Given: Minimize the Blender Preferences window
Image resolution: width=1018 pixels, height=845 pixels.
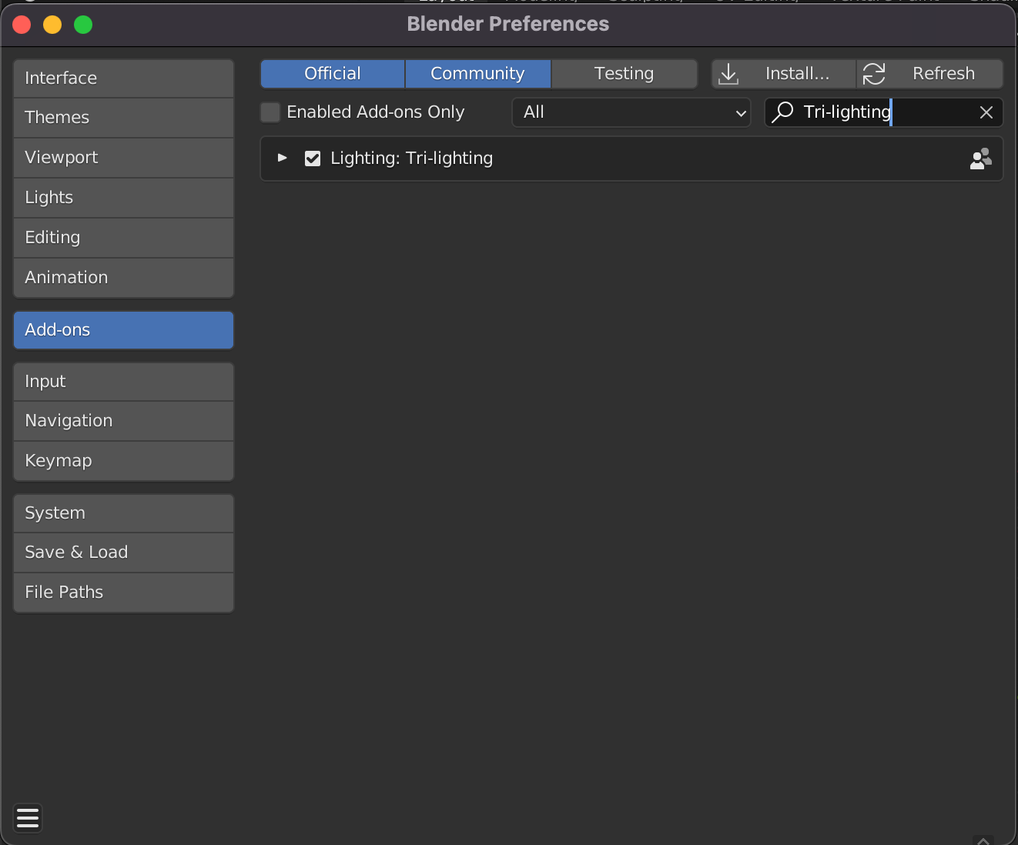Looking at the screenshot, I should click(52, 25).
